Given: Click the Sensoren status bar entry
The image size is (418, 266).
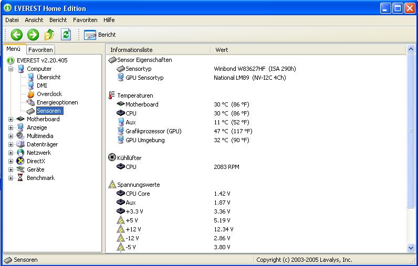Looking at the screenshot, I should point(21,260).
